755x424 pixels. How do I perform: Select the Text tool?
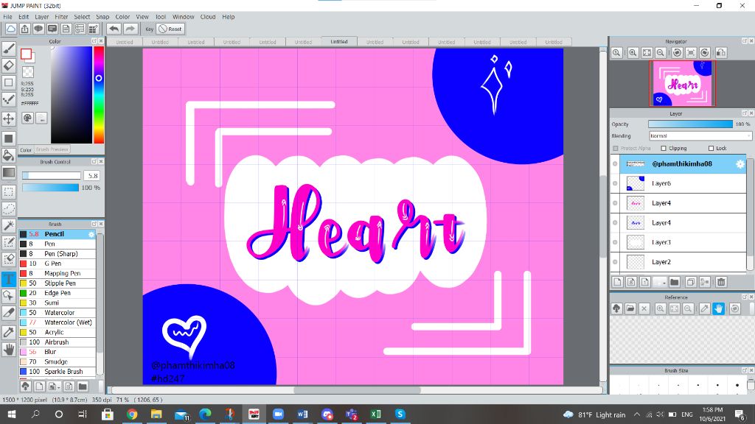(9, 279)
